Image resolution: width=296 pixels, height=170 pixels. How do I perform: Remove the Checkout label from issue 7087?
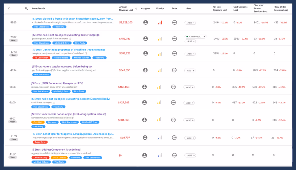coord(204,36)
